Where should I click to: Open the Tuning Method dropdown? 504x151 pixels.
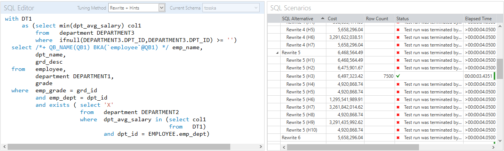[161, 7]
